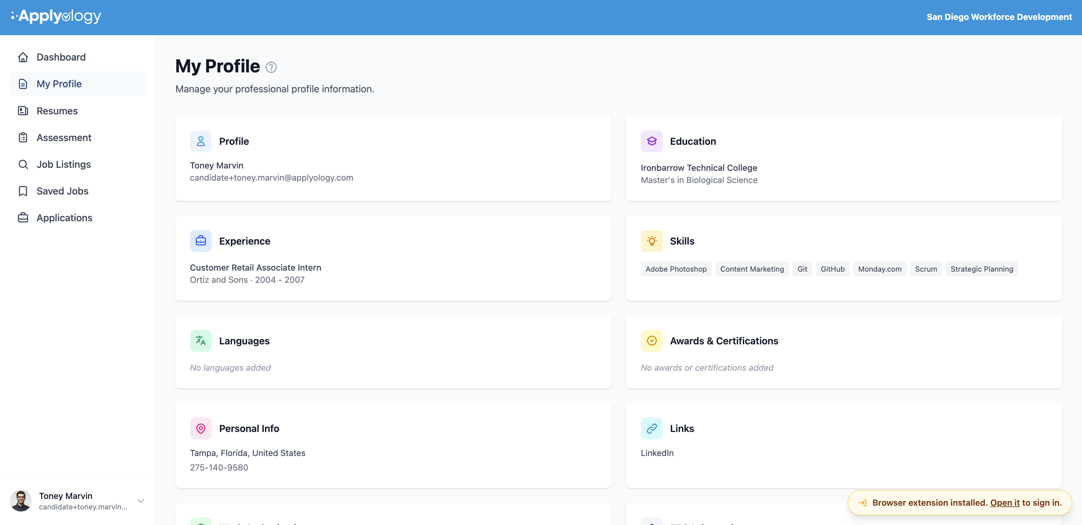Click the Saved Jobs bookmark icon
Viewport: 1082px width, 525px height.
(x=23, y=191)
